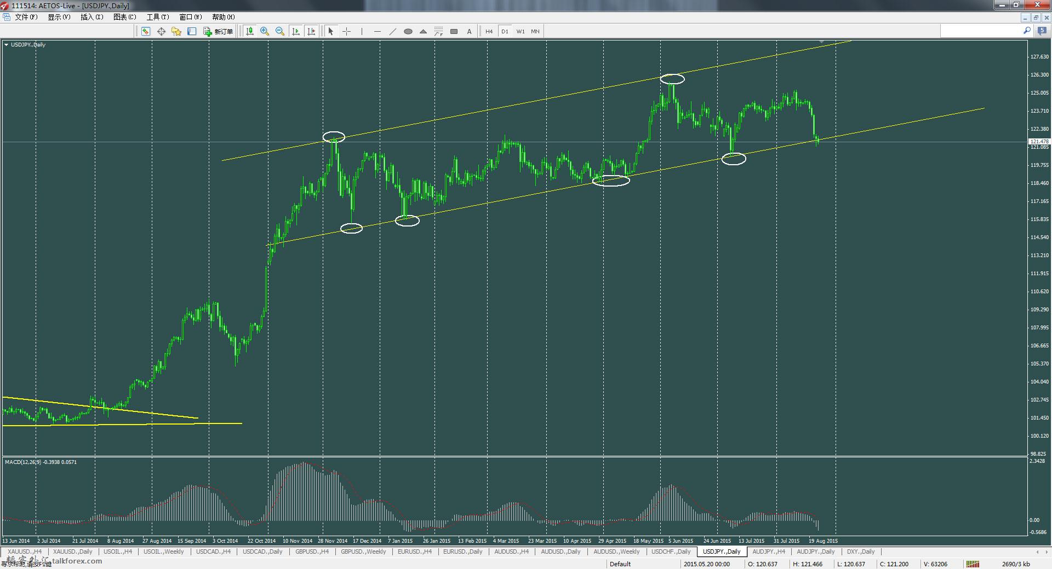Switch to the XAUUSD.,H4 chart tab
Image resolution: width=1052 pixels, height=569 pixels.
point(25,551)
